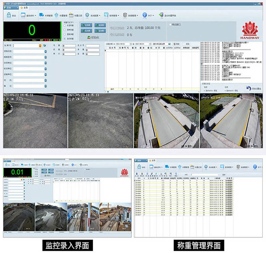Click the data management database icon
Image resolution: width=266 pixels, height=253 pixels.
(125, 15)
